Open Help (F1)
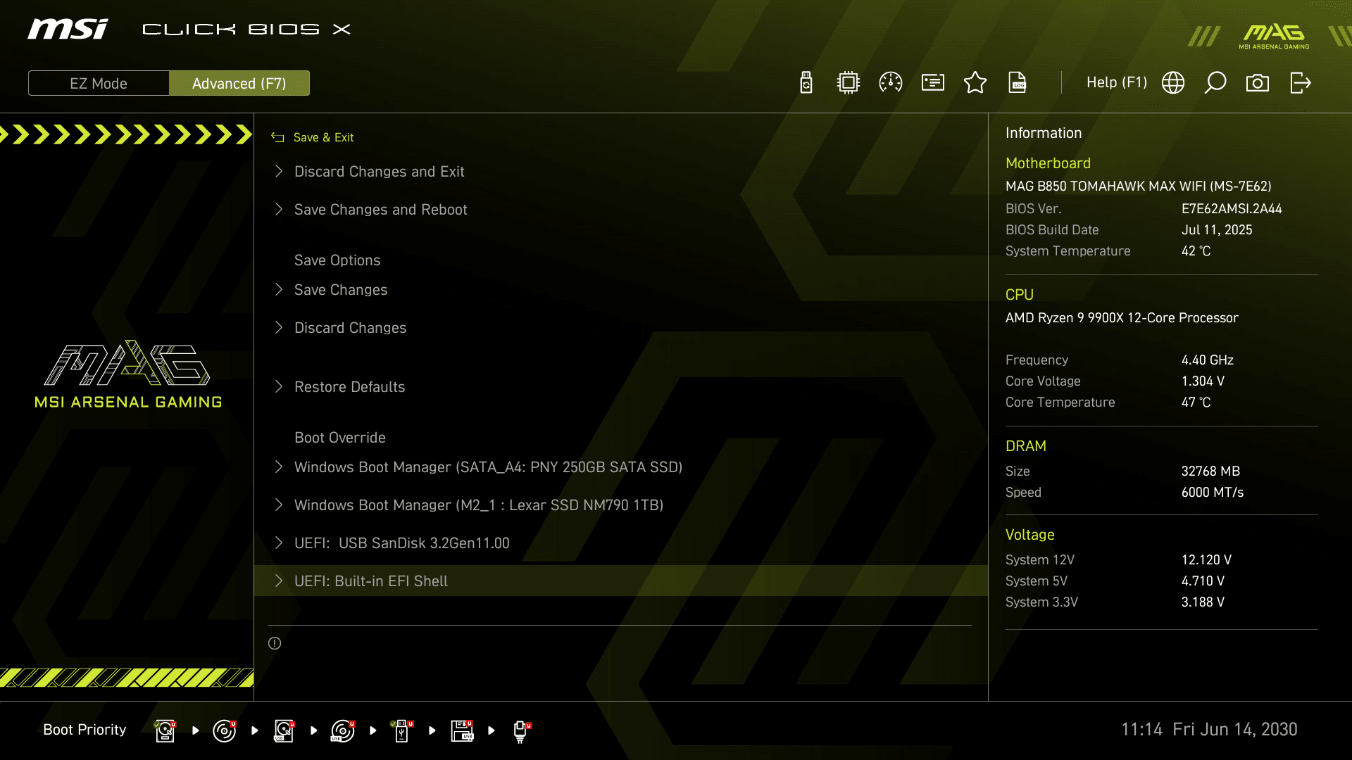The width and height of the screenshot is (1352, 760). (1117, 83)
